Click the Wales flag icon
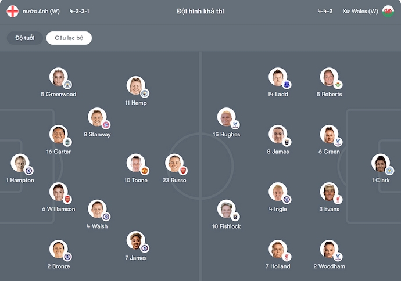This screenshot has width=401, height=281. pos(388,11)
